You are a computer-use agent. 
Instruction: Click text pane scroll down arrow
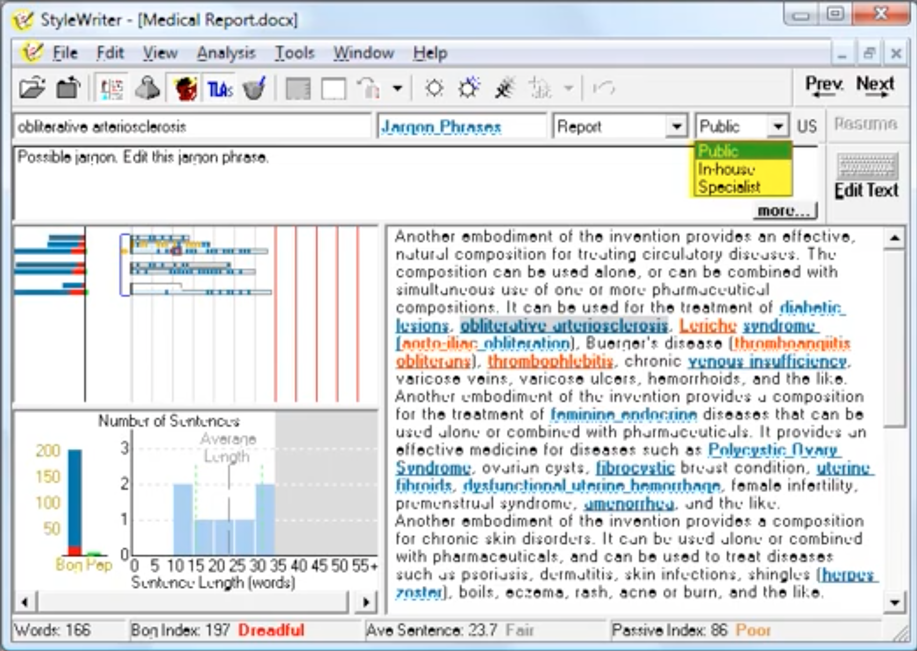point(895,602)
